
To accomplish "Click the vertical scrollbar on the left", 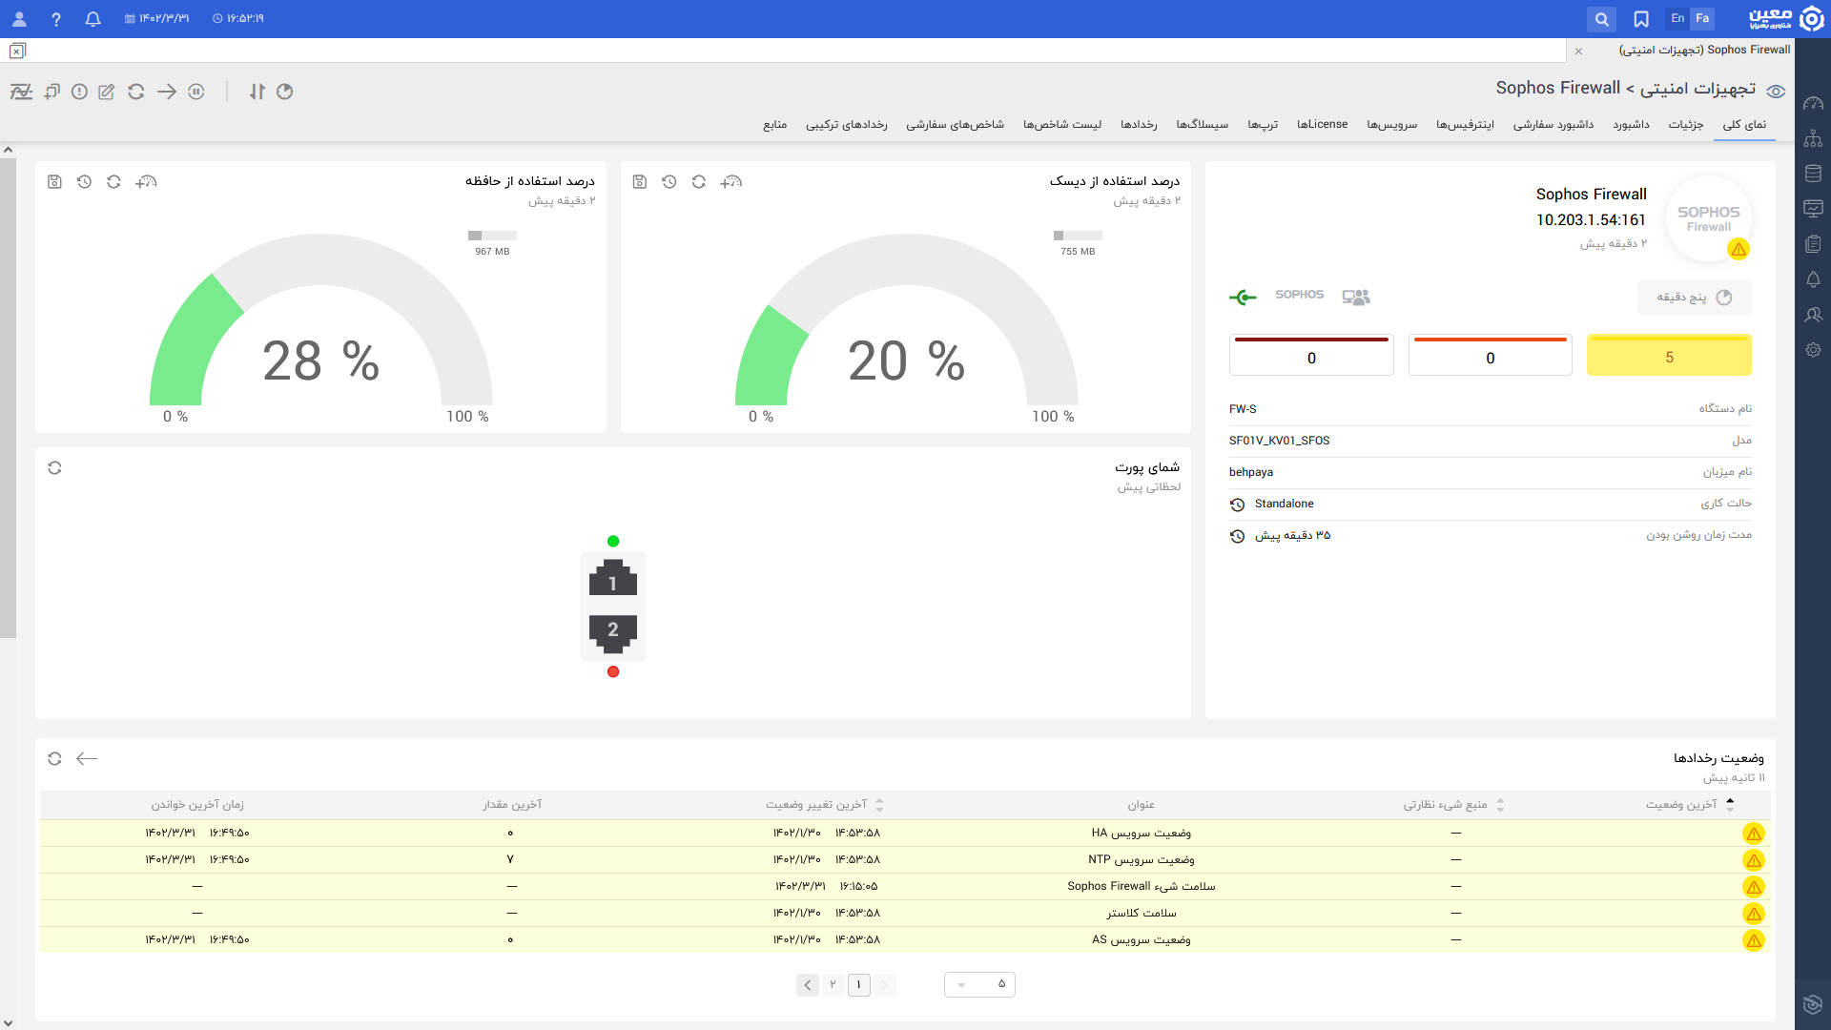I will pyautogui.click(x=8, y=399).
